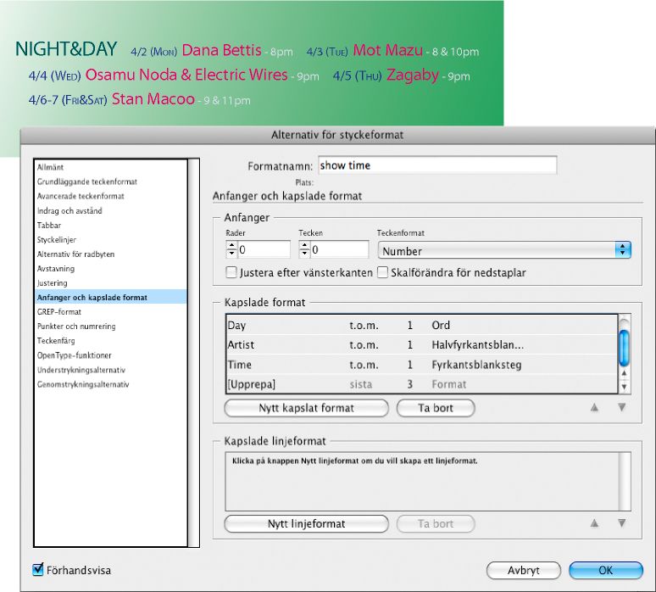The width and height of the screenshot is (656, 592).
Task: Click Dana Bettis text in the document
Action: pos(222,50)
